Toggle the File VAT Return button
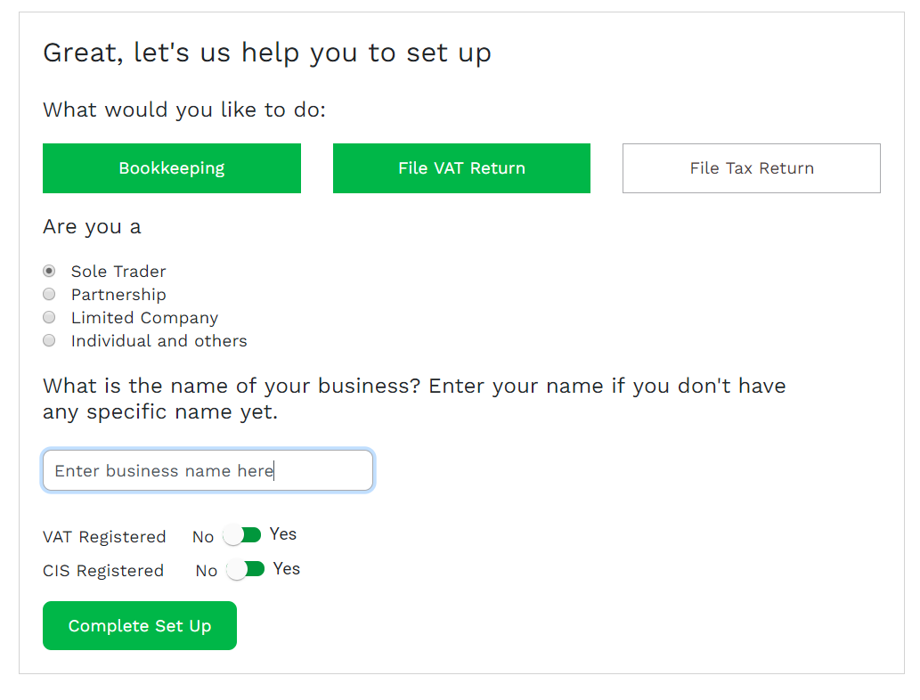 click(461, 168)
